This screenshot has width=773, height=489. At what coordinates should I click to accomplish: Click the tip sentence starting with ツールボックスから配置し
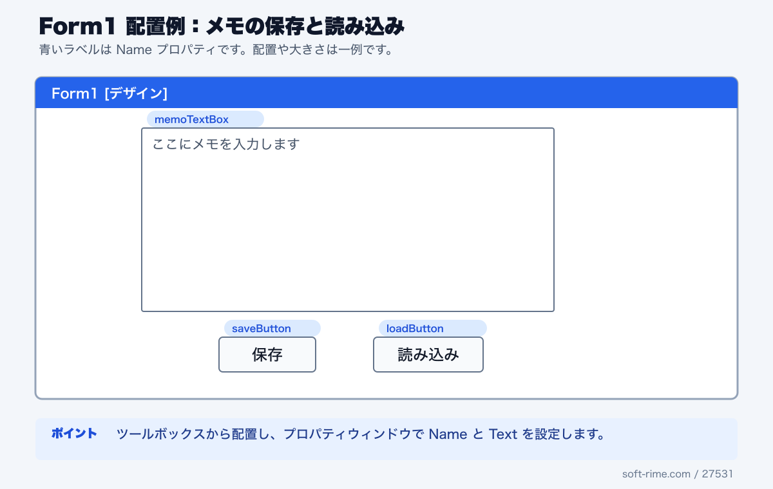point(361,434)
